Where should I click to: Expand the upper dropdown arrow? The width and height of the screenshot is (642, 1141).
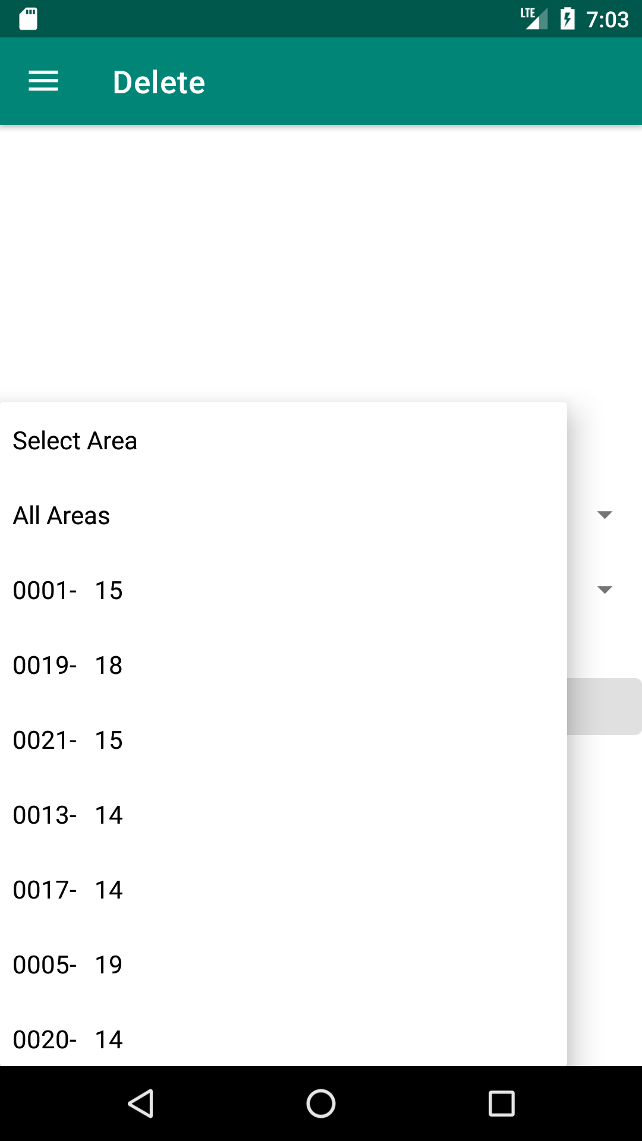click(x=605, y=515)
